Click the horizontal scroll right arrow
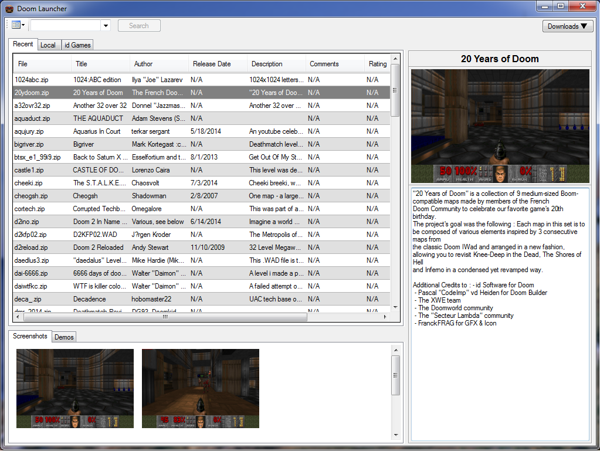Image resolution: width=600 pixels, height=451 pixels. point(385,317)
